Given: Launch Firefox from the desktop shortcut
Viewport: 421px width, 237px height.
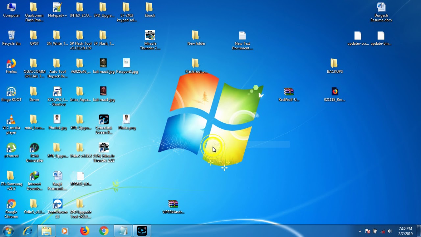Looking at the screenshot, I should (x=11, y=66).
